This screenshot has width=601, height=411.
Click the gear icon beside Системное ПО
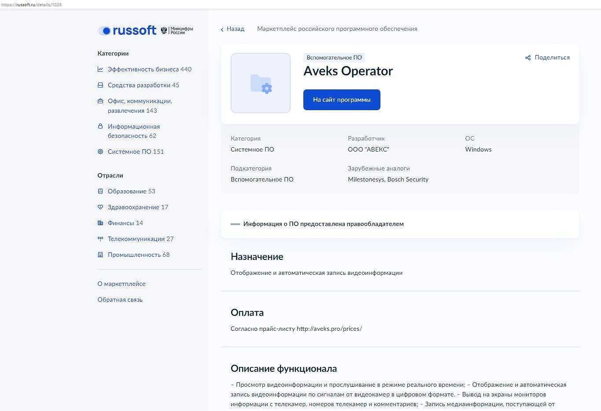click(x=100, y=152)
